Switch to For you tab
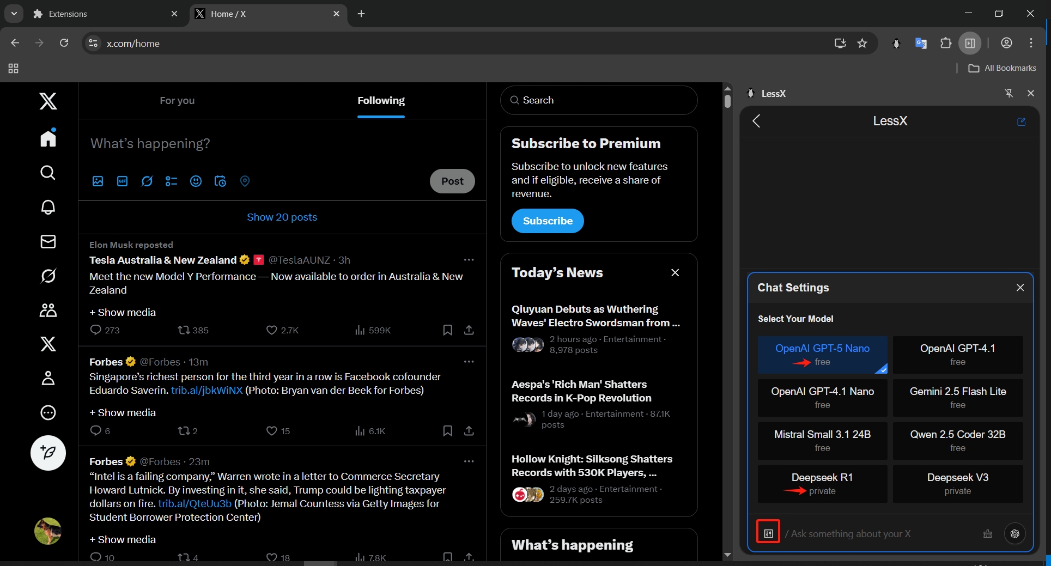 (x=177, y=101)
